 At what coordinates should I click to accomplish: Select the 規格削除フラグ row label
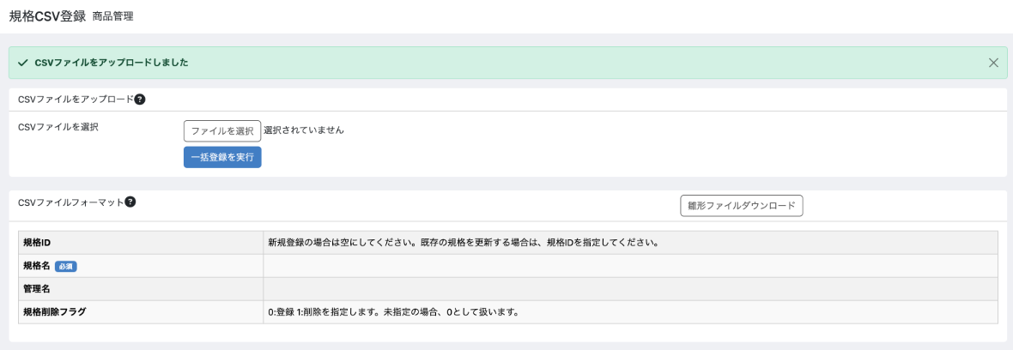tap(55, 311)
